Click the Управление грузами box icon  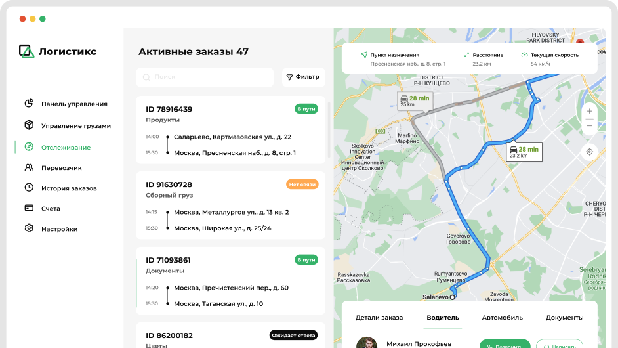coord(29,125)
